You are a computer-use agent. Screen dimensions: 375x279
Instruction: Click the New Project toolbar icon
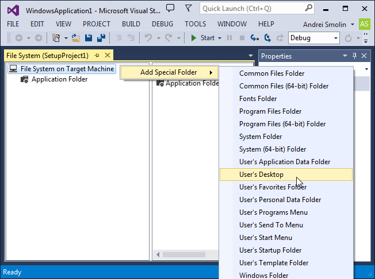(56, 38)
